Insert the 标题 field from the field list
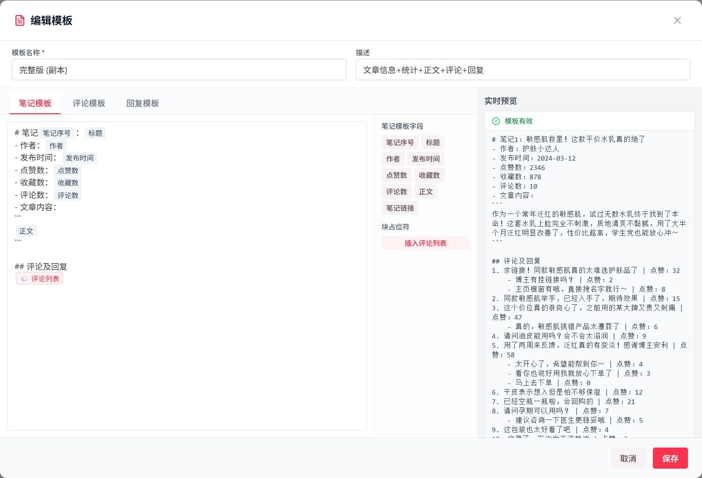The width and height of the screenshot is (702, 478). coord(432,142)
